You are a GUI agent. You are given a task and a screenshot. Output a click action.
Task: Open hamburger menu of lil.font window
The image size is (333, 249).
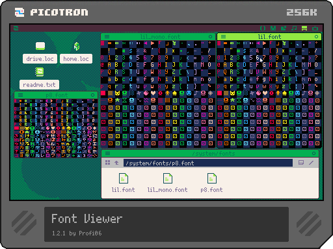[223, 36]
